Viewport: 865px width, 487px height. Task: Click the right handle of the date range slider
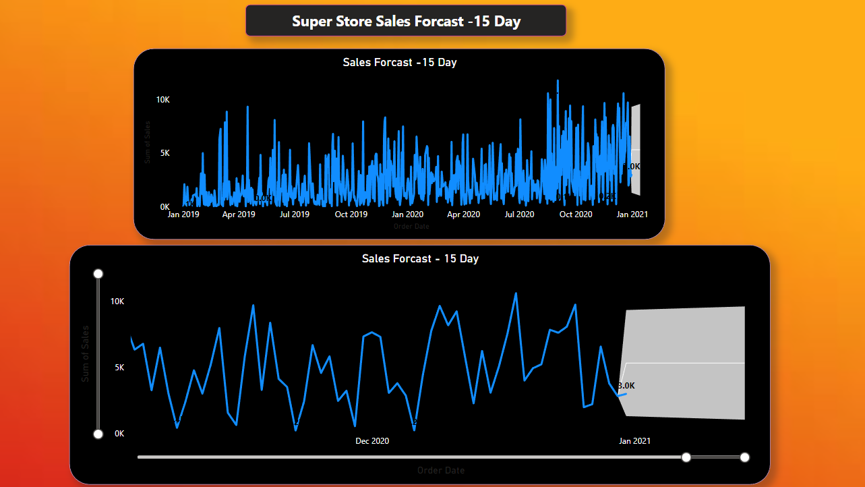(744, 457)
